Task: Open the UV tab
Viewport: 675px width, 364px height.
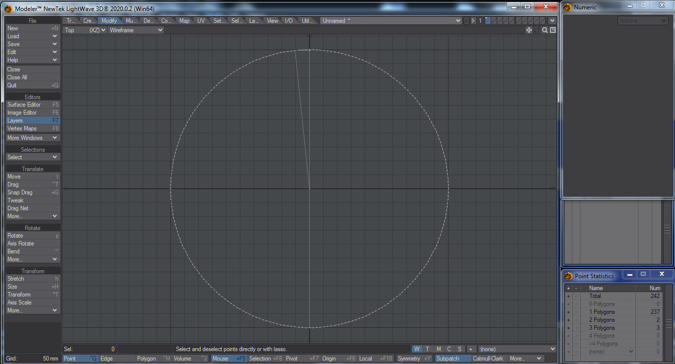Action: [201, 21]
